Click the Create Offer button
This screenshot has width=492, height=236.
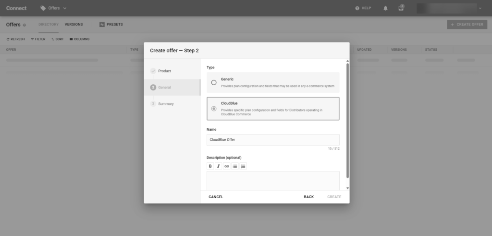click(x=467, y=24)
